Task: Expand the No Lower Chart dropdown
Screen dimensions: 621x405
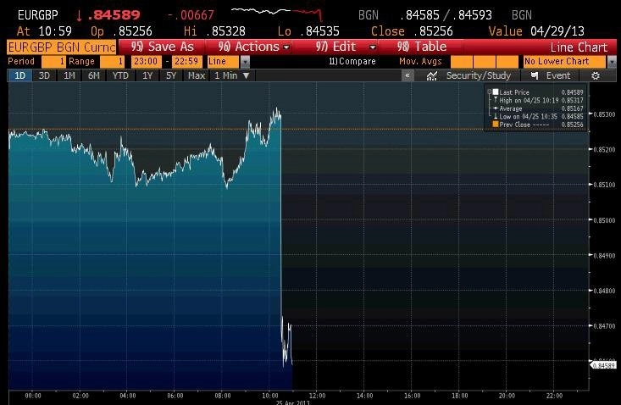Action: 612,62
